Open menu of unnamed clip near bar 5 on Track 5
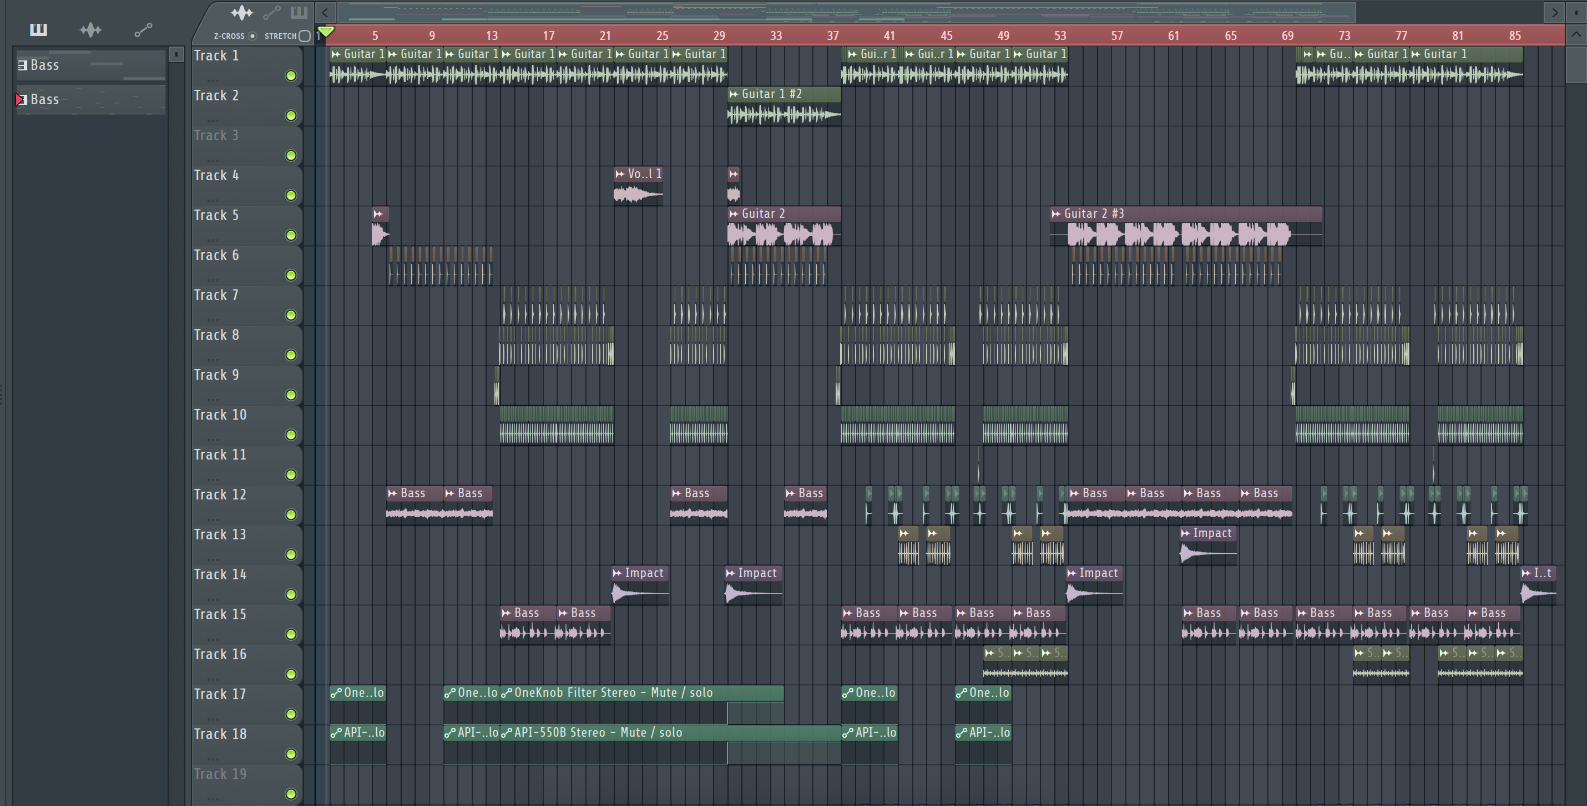This screenshot has width=1587, height=806. [378, 213]
